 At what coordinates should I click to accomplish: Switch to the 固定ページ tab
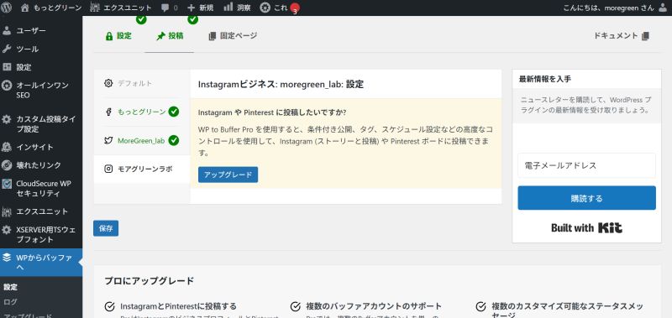click(233, 36)
